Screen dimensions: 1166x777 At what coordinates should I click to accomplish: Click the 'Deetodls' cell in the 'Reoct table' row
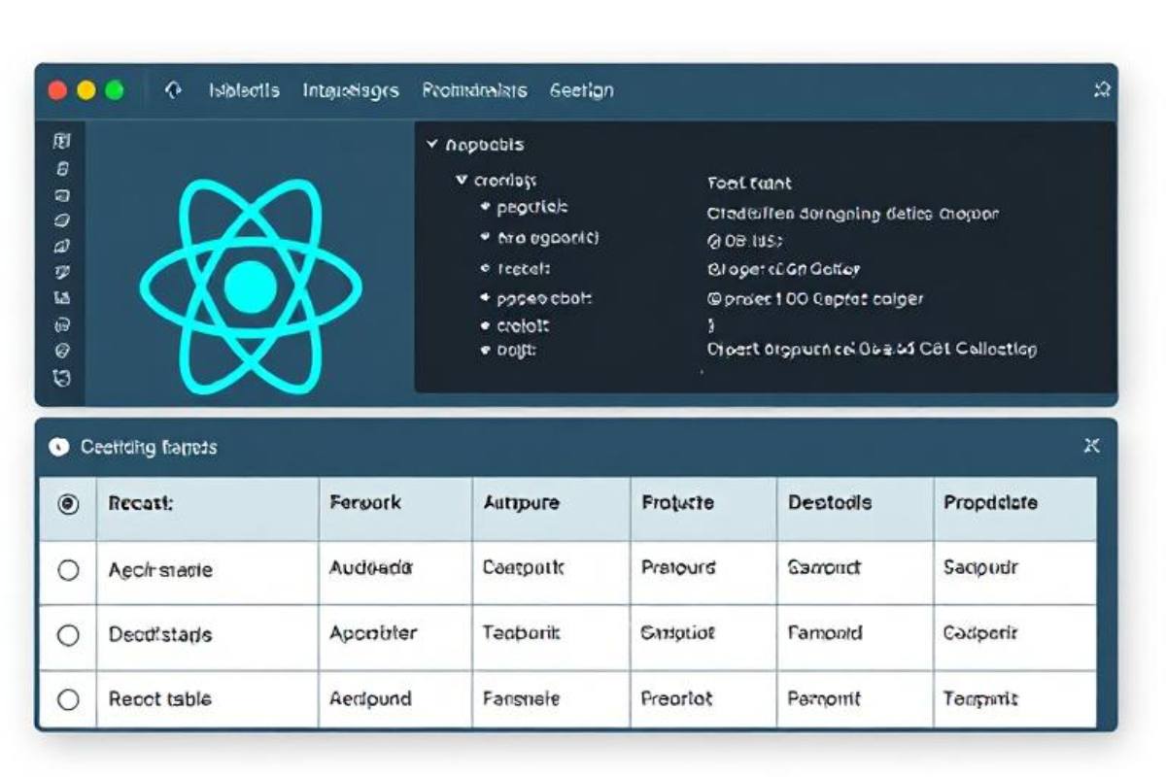click(x=855, y=699)
